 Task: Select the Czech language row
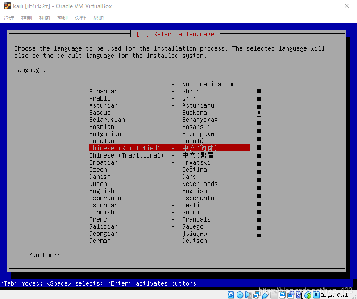click(170, 170)
